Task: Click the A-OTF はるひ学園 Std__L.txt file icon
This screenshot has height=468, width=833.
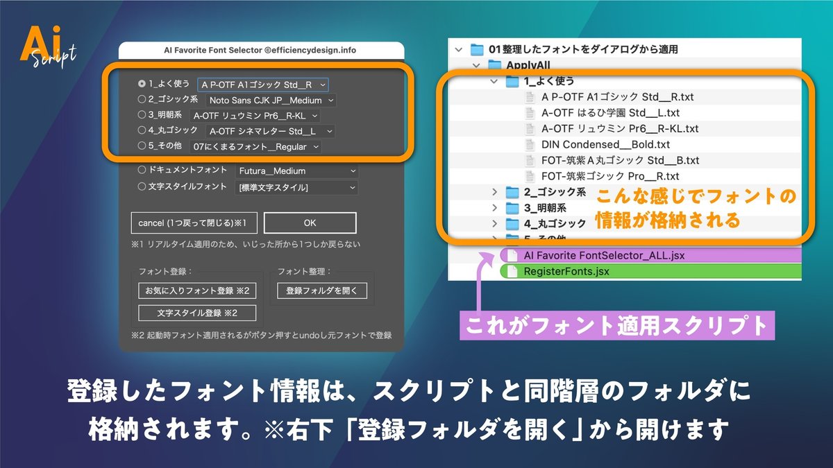Action: tap(530, 113)
